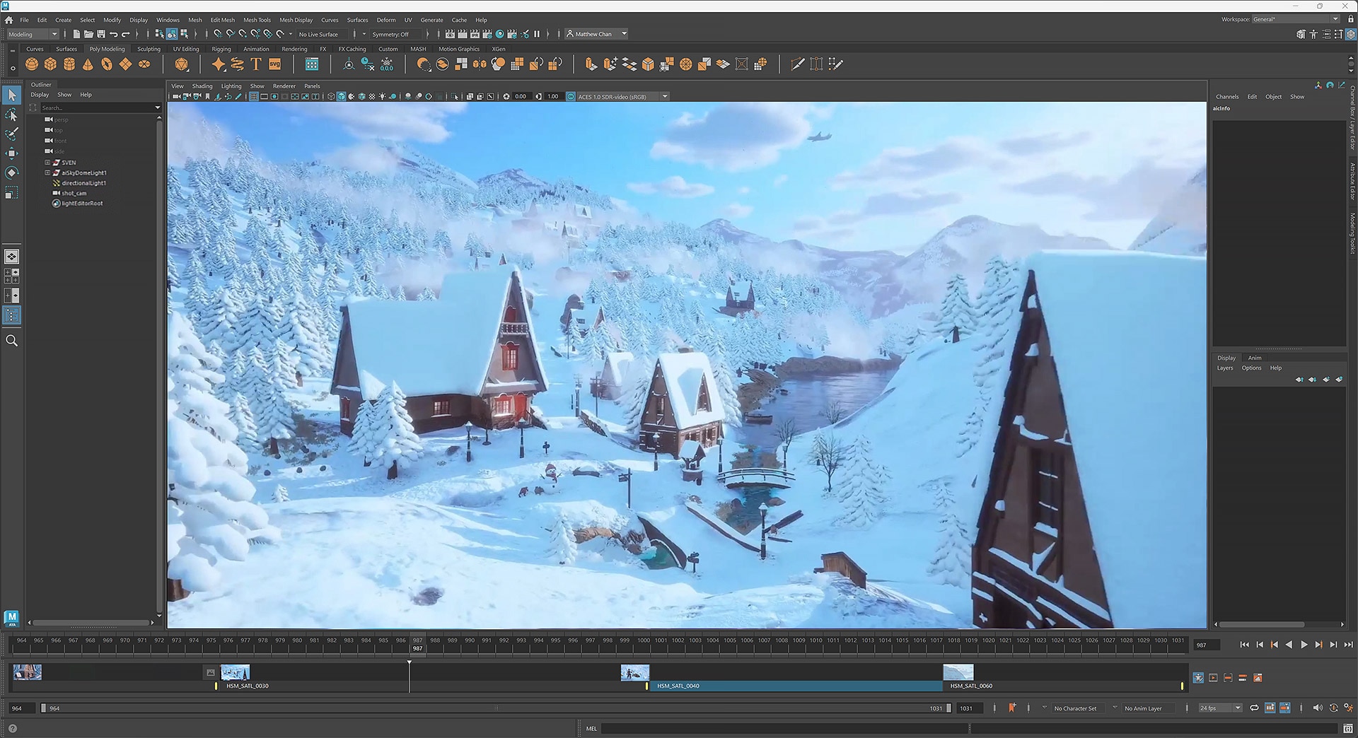The width and height of the screenshot is (1358, 738).
Task: Save the scene with the disk icon
Action: pyautogui.click(x=101, y=34)
